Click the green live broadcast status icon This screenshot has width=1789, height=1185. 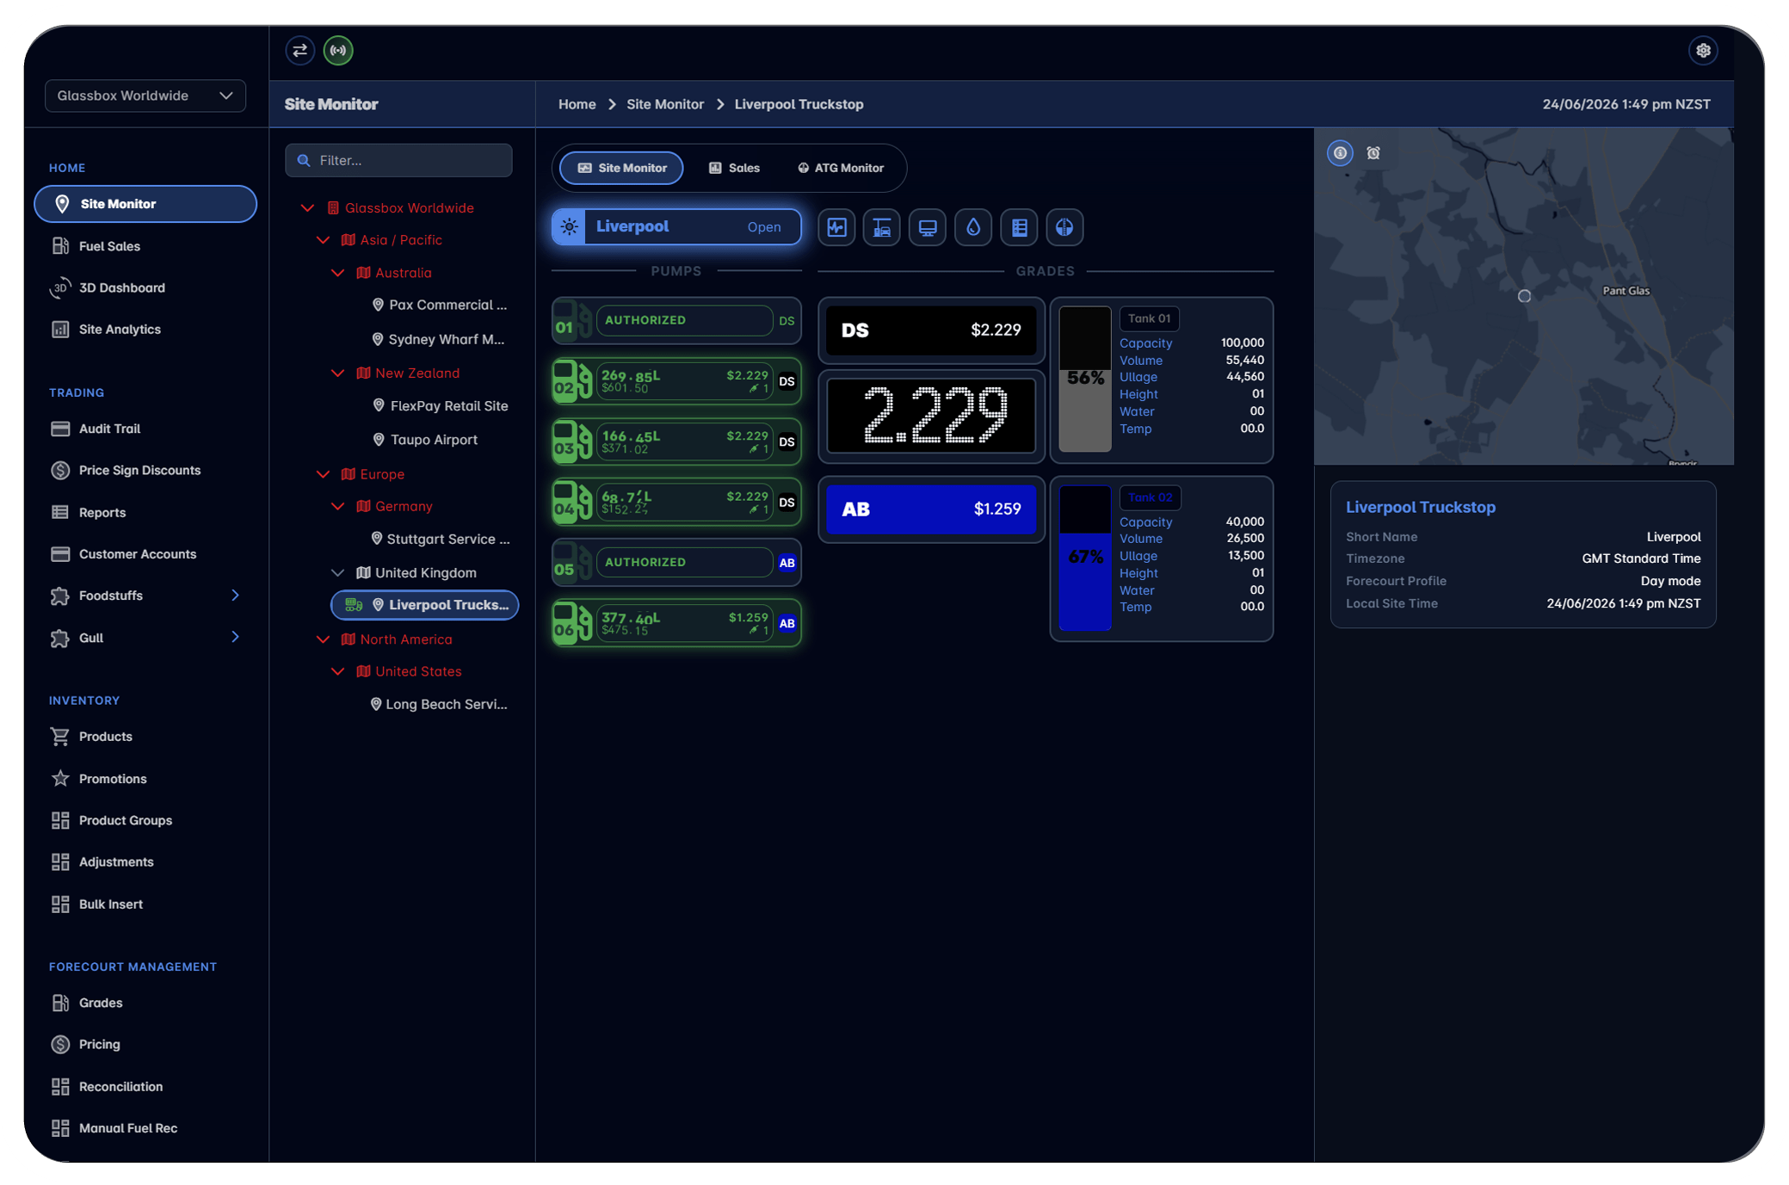point(338,51)
